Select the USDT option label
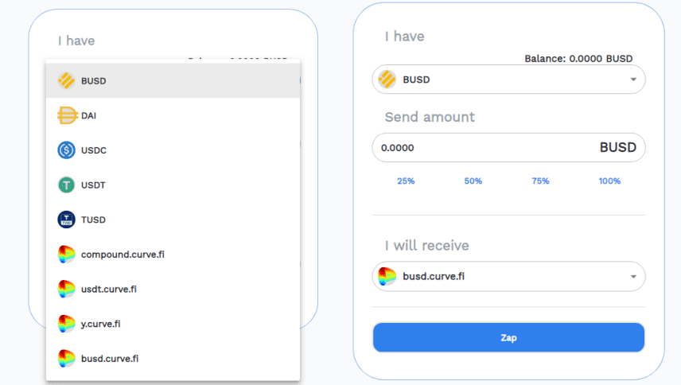The width and height of the screenshot is (681, 385). click(93, 185)
